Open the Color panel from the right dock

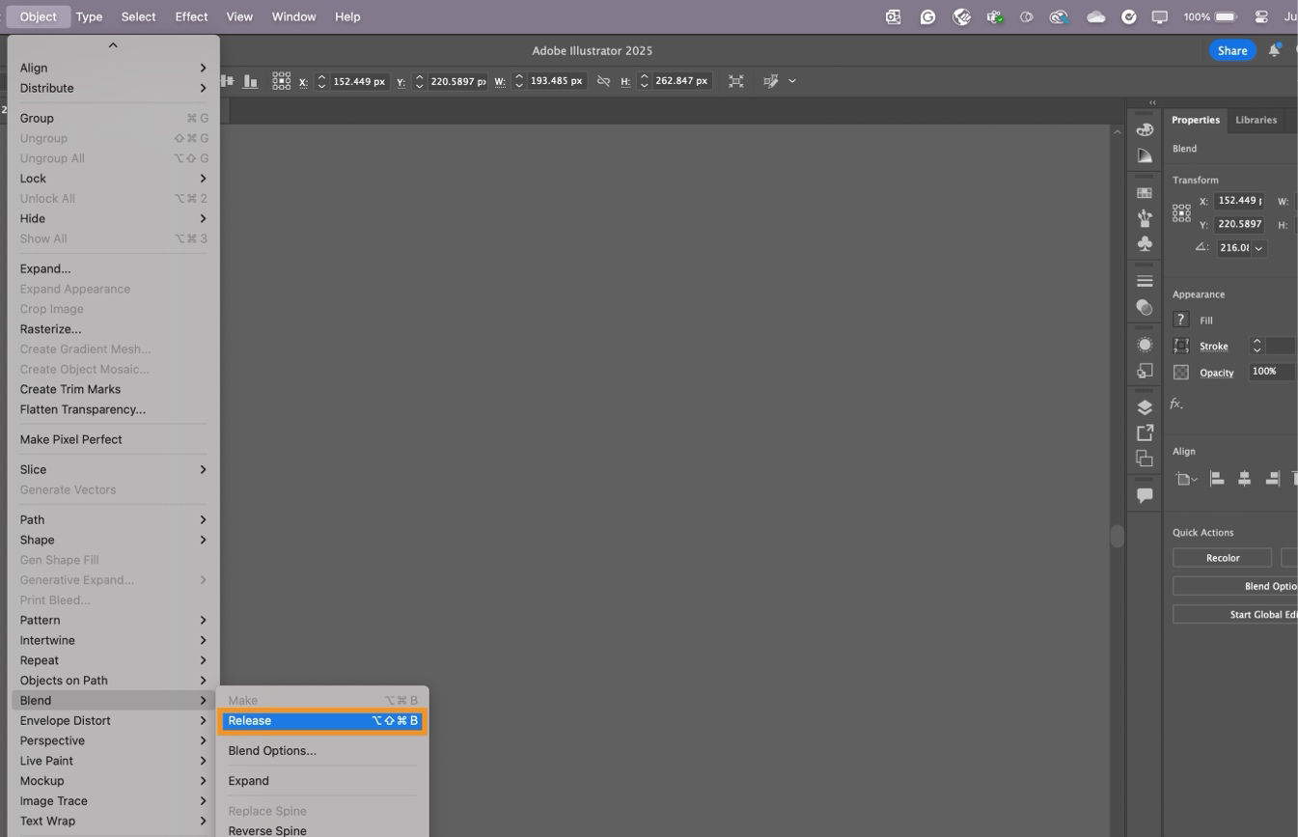coord(1145,129)
